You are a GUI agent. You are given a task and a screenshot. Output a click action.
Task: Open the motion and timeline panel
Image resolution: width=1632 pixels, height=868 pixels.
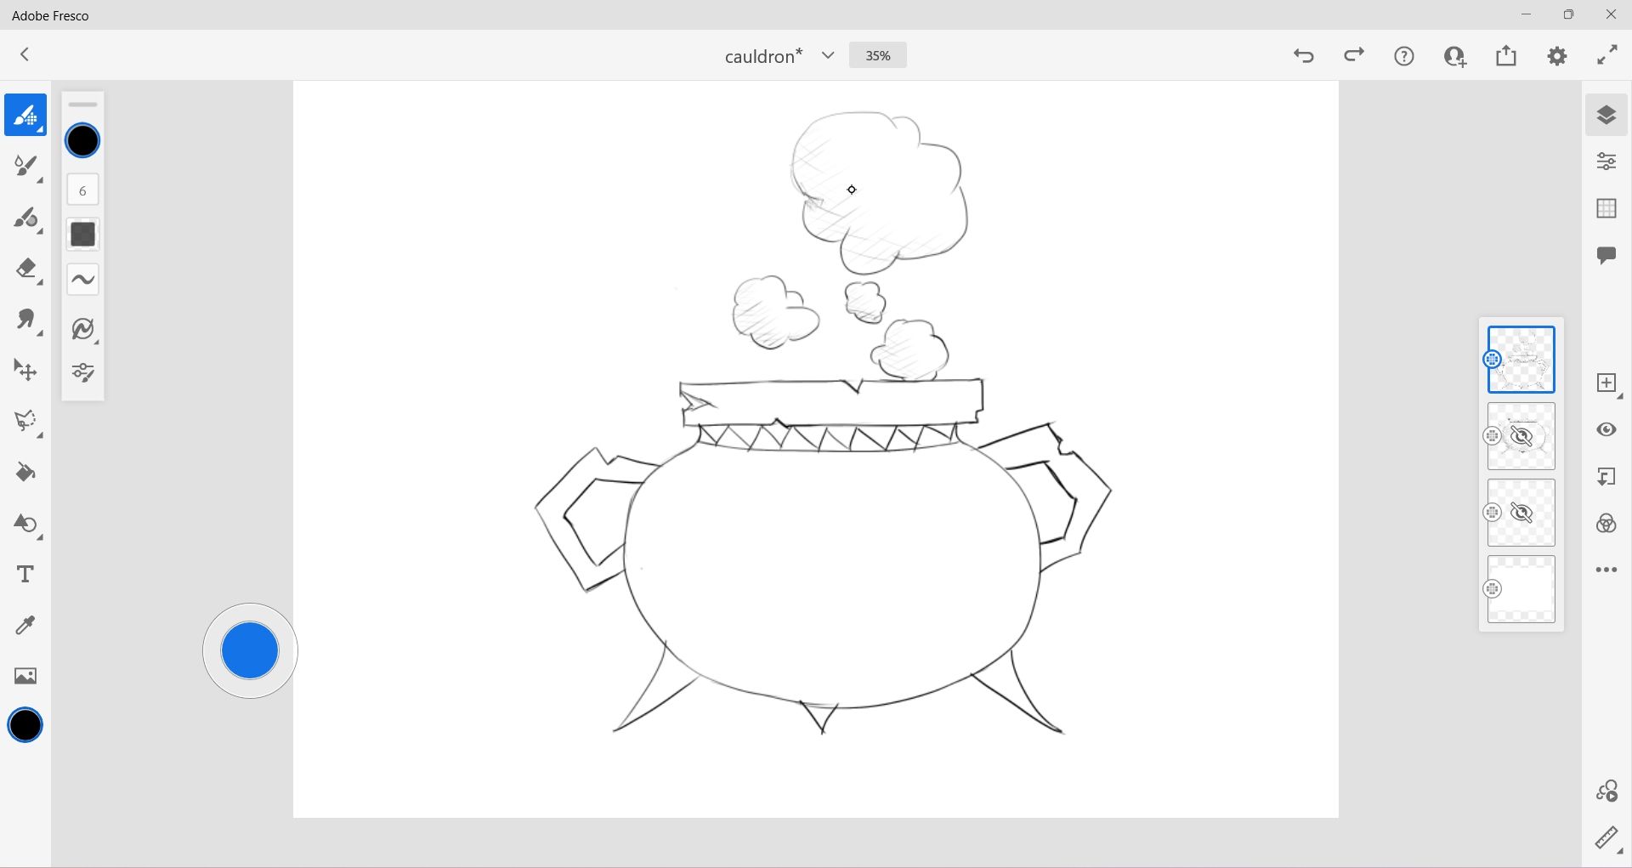tap(1606, 791)
